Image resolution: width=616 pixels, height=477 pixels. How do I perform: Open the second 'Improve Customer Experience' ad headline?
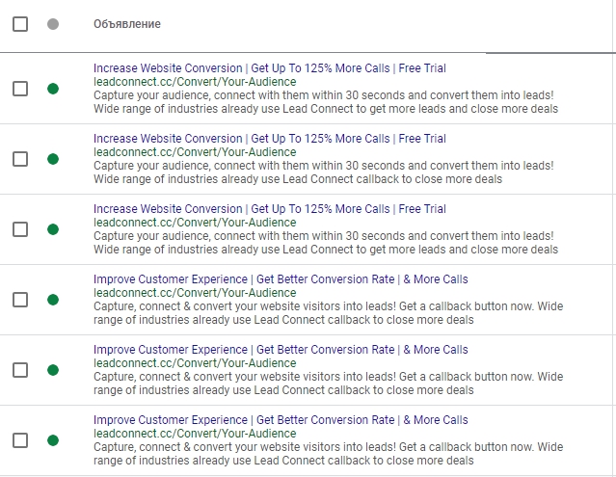coord(281,350)
